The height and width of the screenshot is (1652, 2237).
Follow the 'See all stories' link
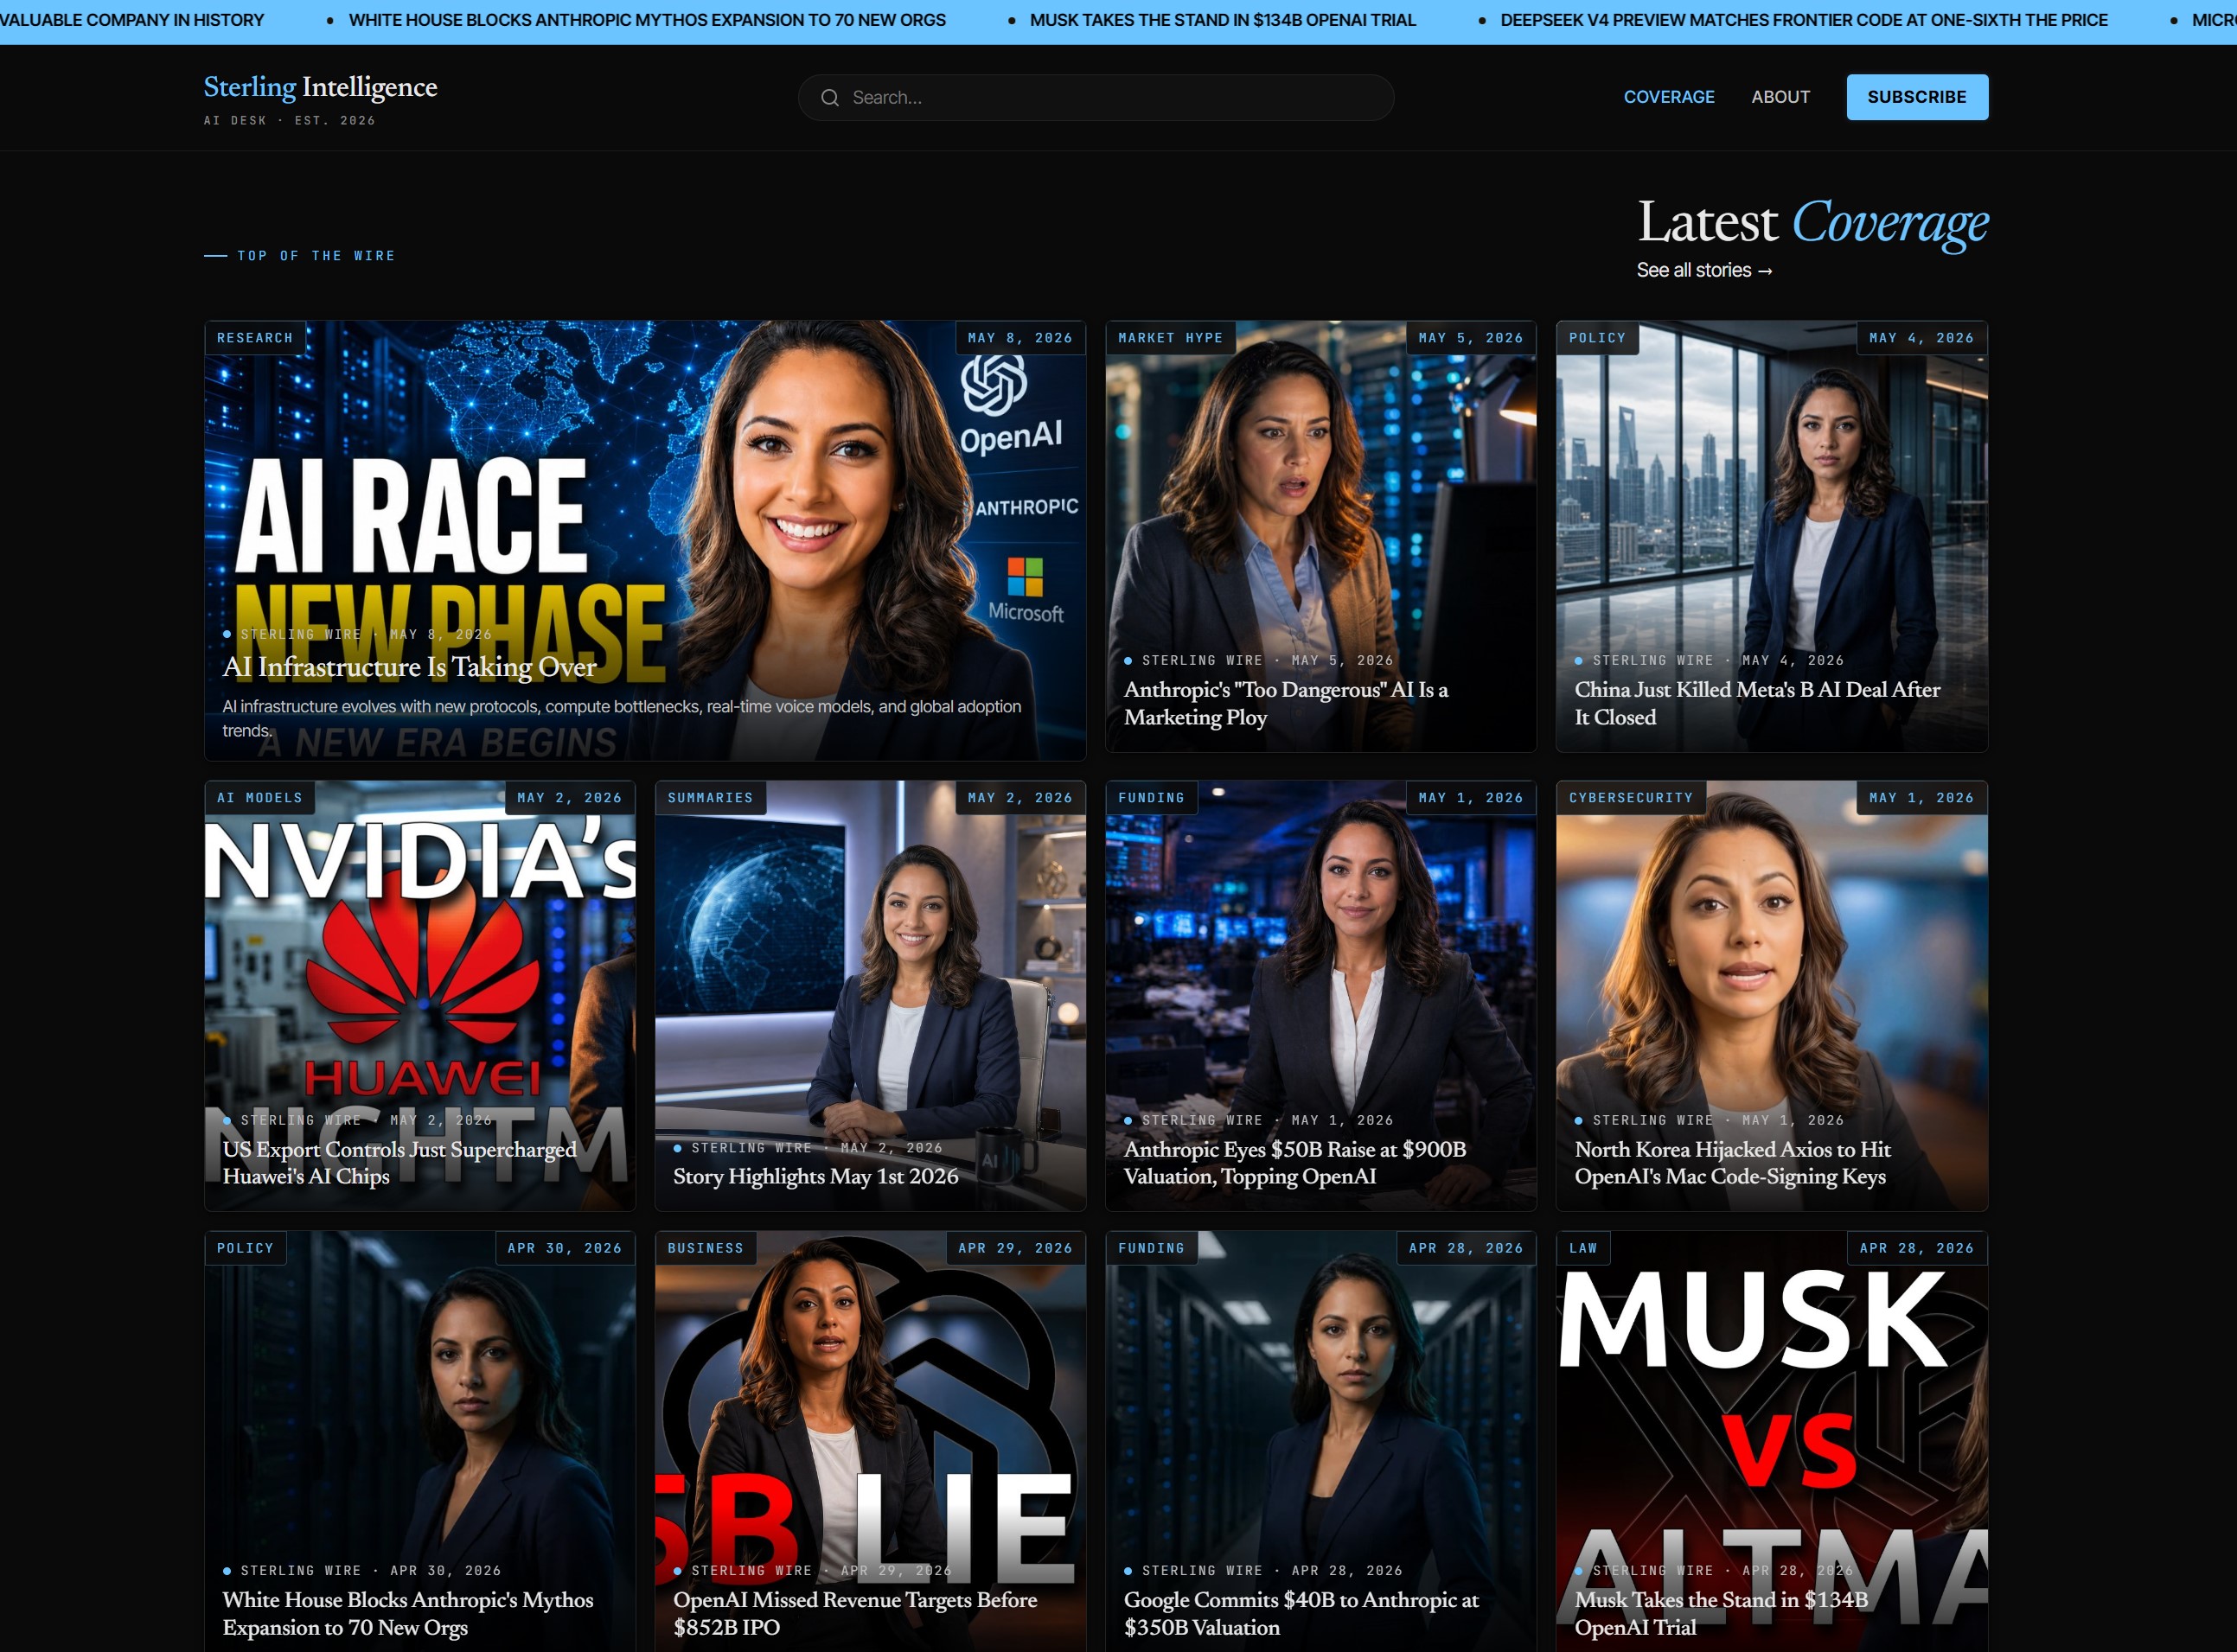coord(1704,270)
